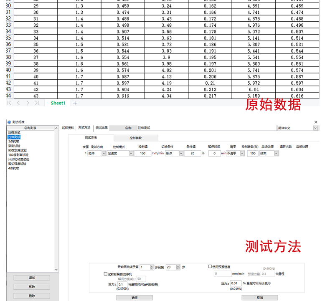The width and height of the screenshot is (330, 301).
Task: Expand the 控制模式 定速度 dropdown
Action: coord(131,154)
